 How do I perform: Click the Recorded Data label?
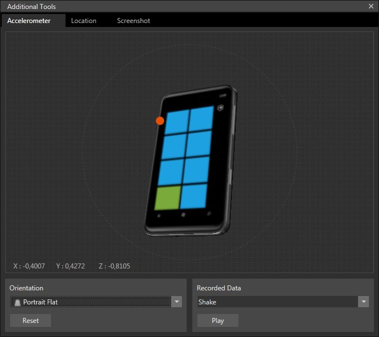tap(219, 288)
